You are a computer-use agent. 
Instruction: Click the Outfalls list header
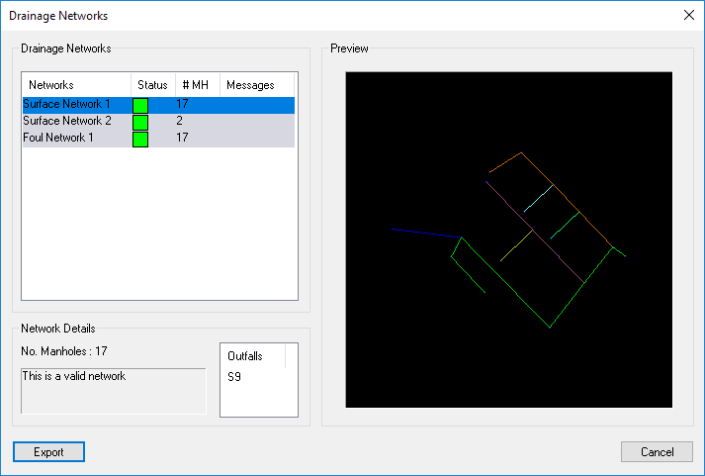(x=251, y=355)
